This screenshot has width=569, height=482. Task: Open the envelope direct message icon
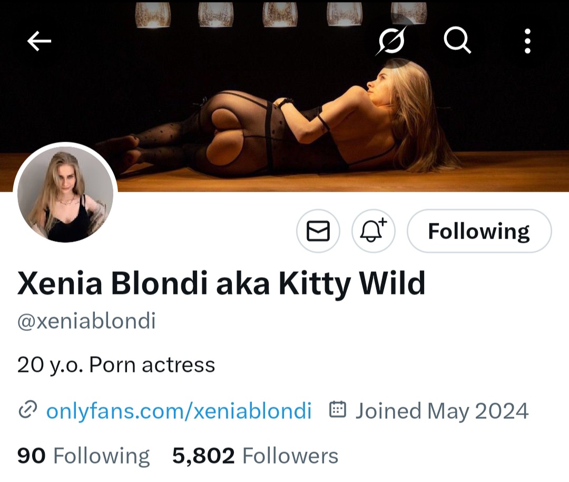(x=318, y=231)
